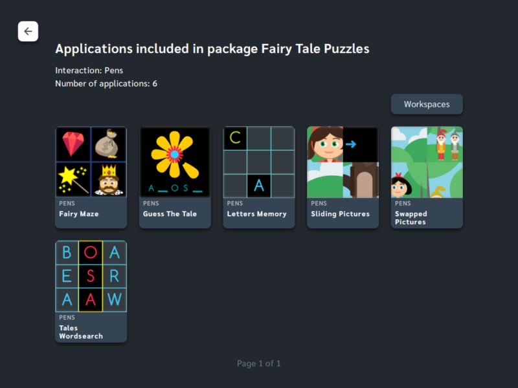Click the back arrow button
This screenshot has height=388, width=518.
coord(28,31)
